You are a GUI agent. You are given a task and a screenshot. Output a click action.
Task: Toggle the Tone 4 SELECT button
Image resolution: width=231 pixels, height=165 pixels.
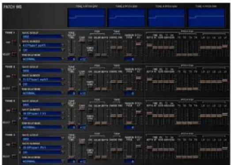point(14,156)
